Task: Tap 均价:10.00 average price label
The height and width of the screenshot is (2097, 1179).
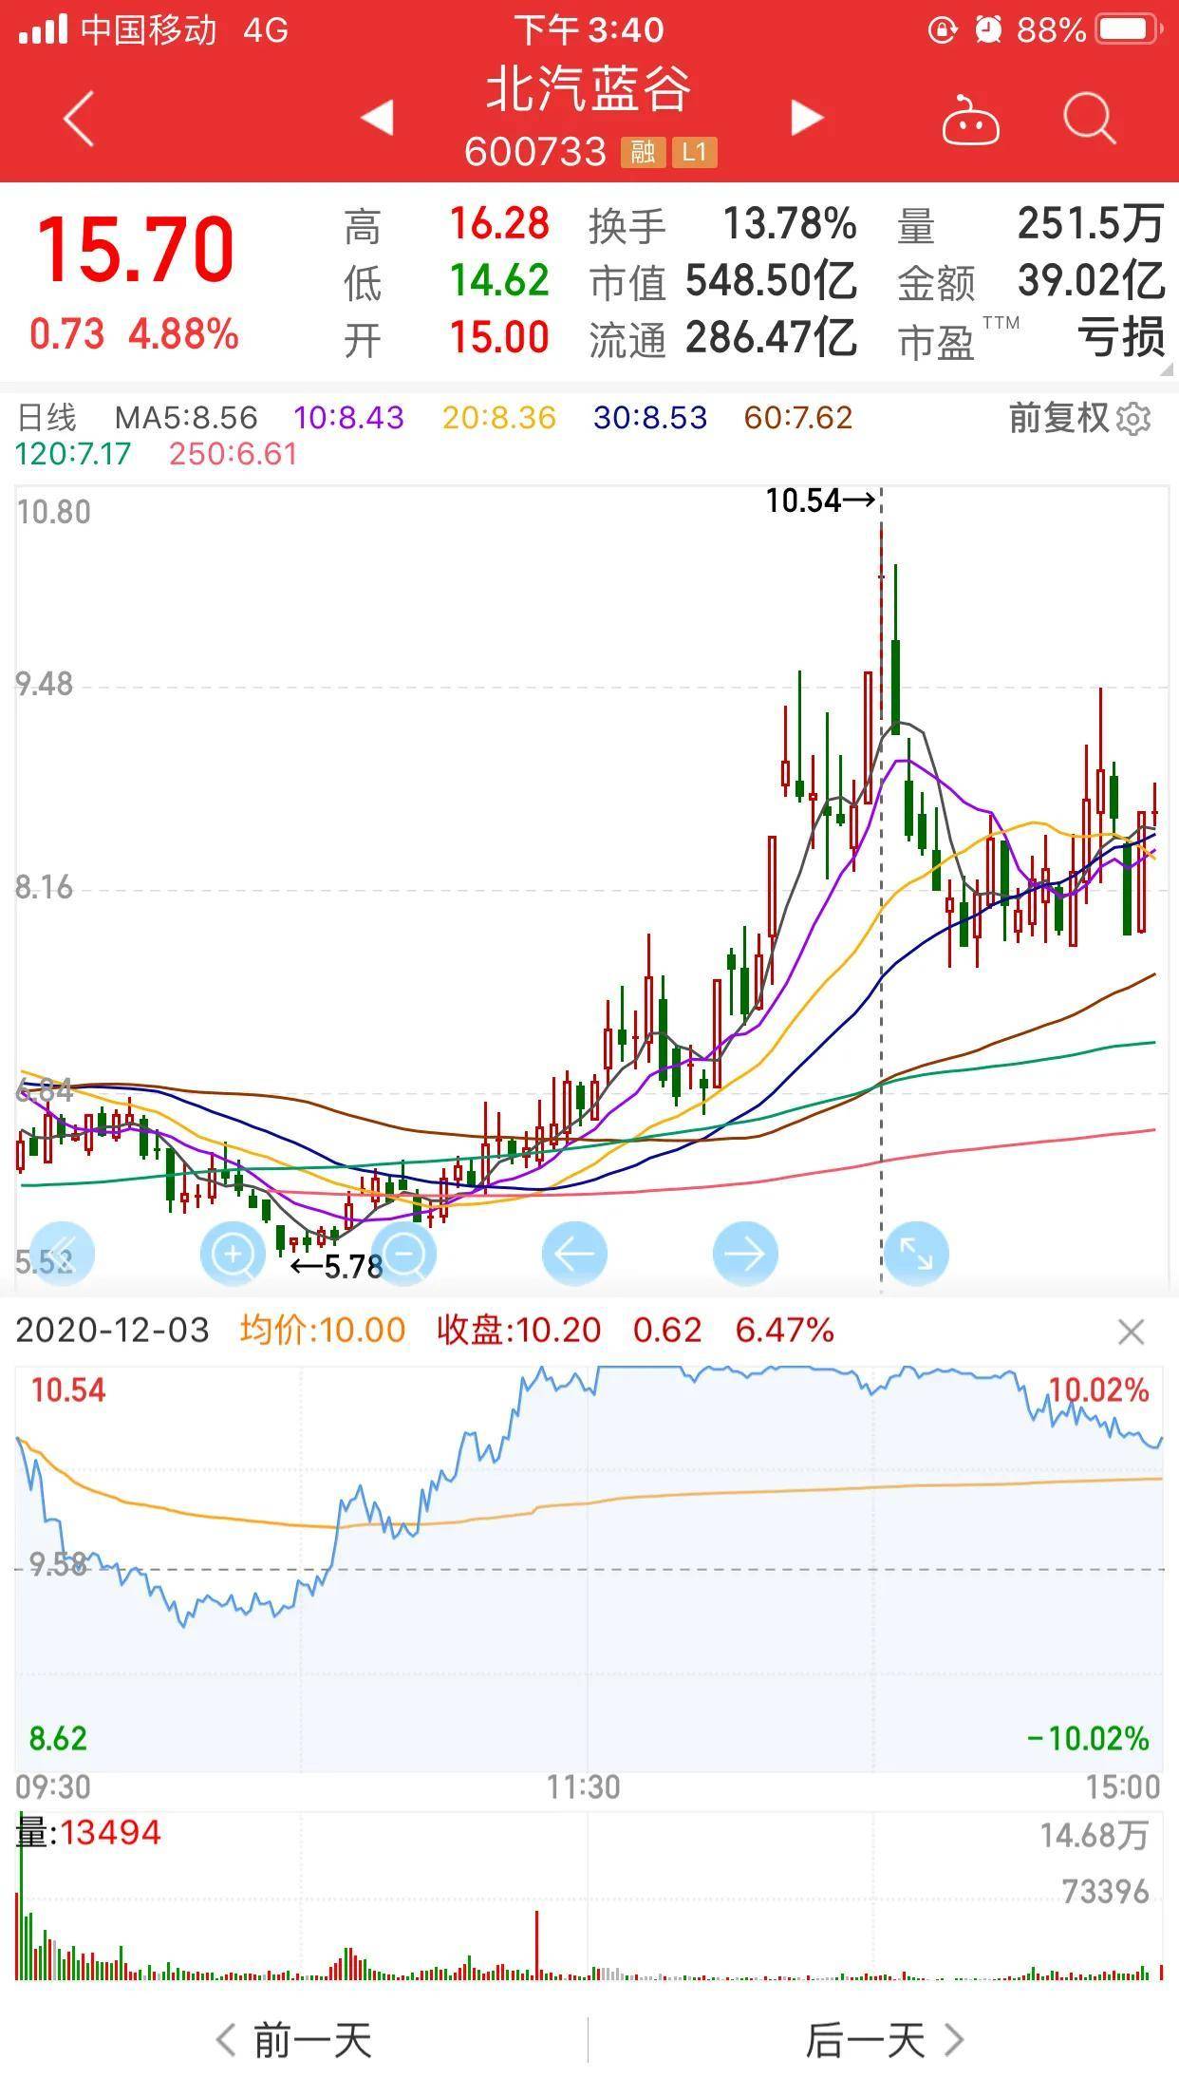Action: (323, 1330)
